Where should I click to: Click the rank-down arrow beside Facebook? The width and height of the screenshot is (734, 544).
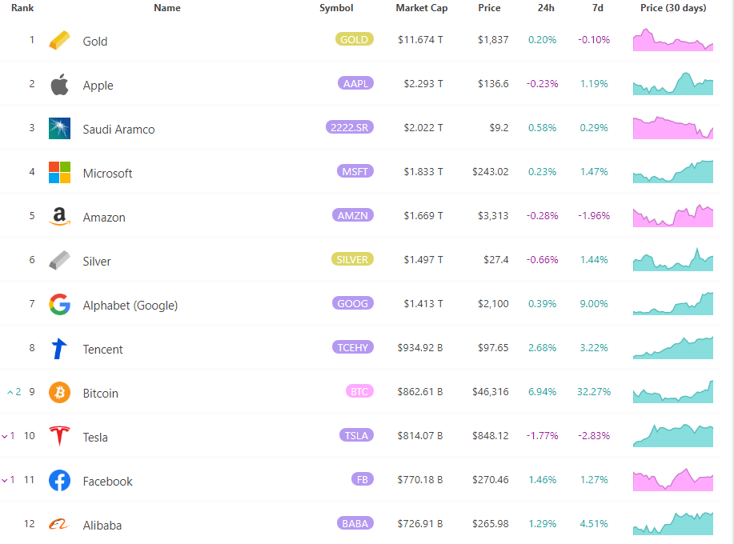pyautogui.click(x=5, y=480)
